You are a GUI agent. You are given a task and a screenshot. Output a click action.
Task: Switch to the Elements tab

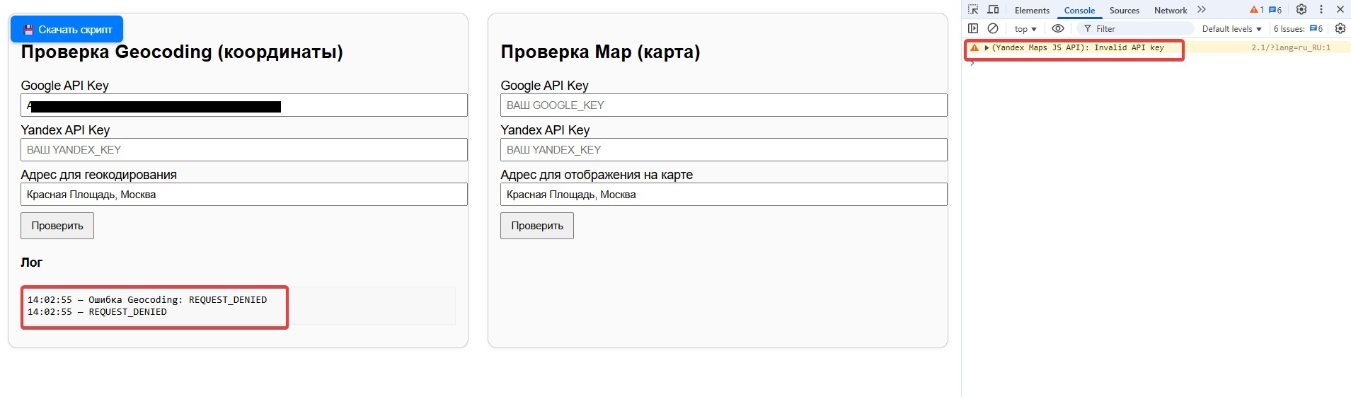(x=1032, y=11)
